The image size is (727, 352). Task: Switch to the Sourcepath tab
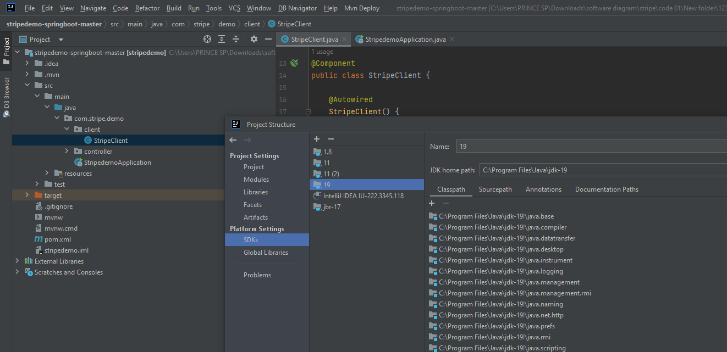tap(495, 189)
